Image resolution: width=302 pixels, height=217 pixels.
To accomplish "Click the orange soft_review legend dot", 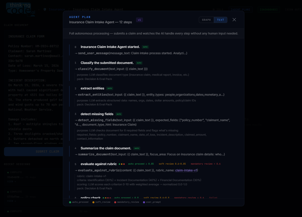I will pyautogui.click(x=93, y=202).
